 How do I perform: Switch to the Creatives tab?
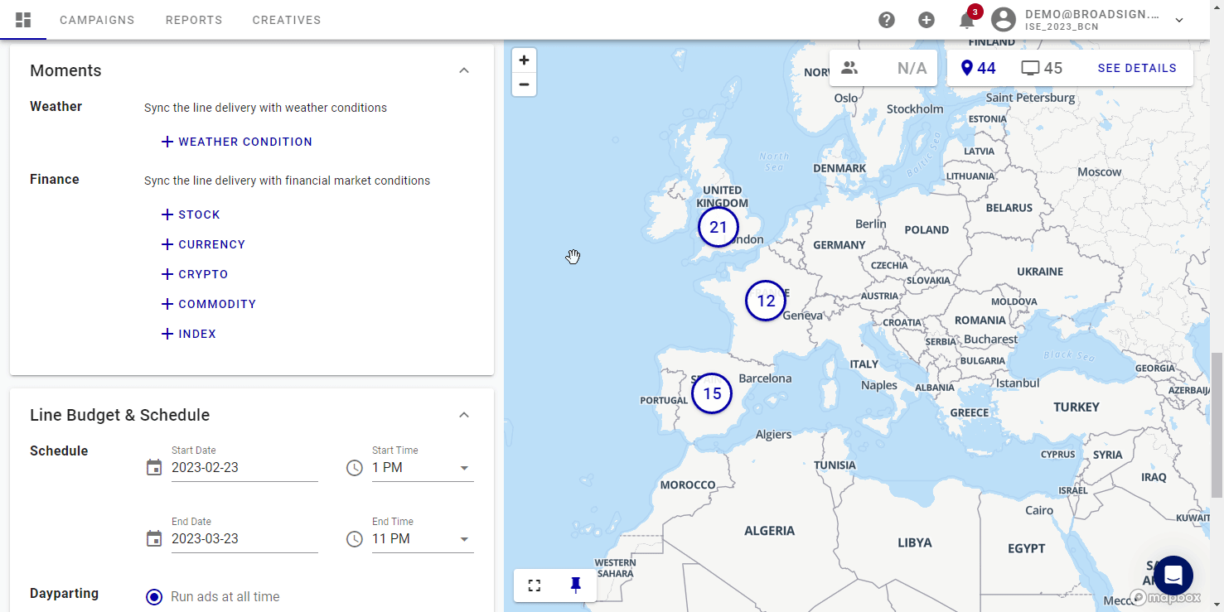[x=287, y=20]
